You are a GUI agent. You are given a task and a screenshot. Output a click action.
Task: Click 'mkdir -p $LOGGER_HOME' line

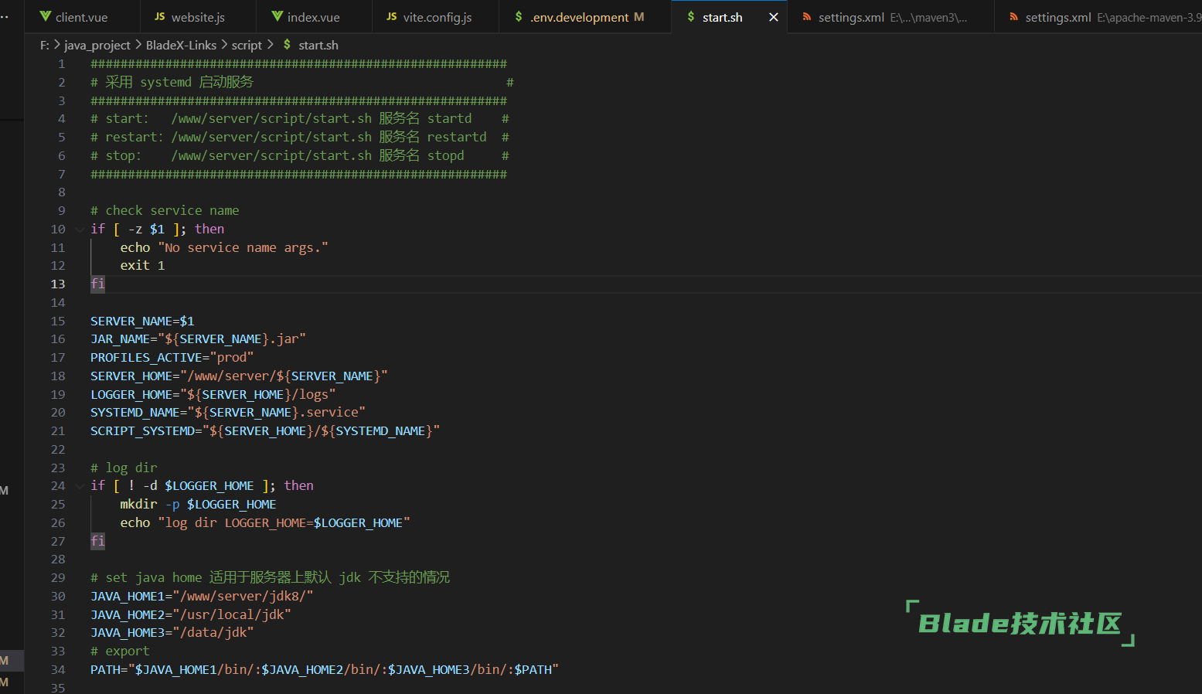click(x=198, y=505)
